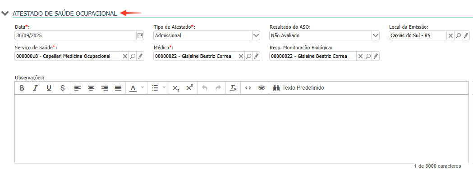Apply superscript formatting
Image resolution: width=473 pixels, height=174 pixels.
tap(189, 88)
